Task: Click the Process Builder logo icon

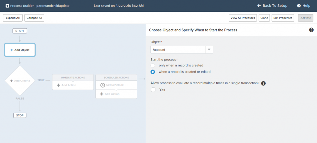Action: 7,6
